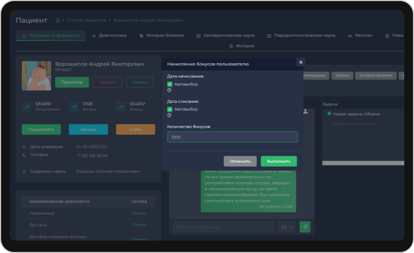Click Печать link for Договор document
The image size is (414, 253).
[139, 225]
